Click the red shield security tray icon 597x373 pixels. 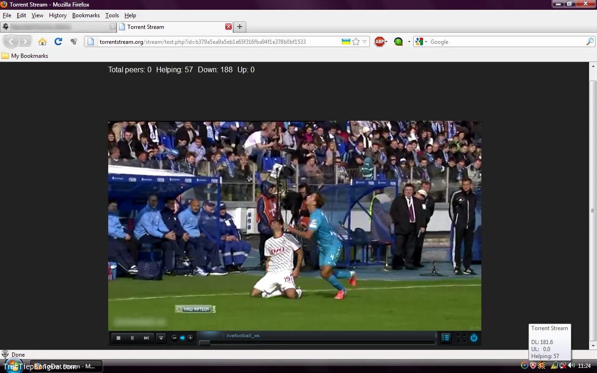pyautogui.click(x=533, y=366)
